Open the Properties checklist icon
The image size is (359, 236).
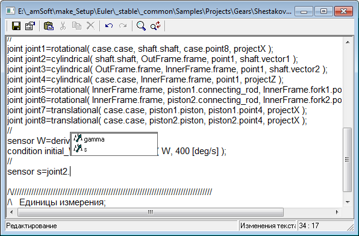click(30, 26)
